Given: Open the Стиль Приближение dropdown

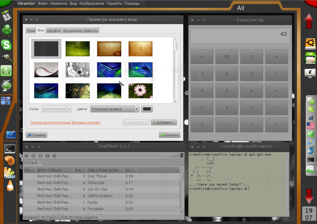Looking at the screenshot, I should tap(57, 109).
